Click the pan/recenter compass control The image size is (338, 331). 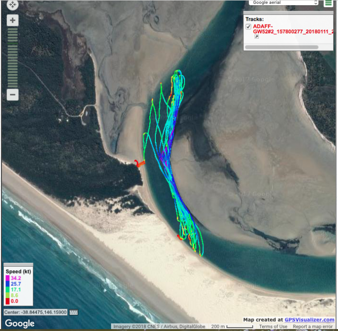point(13,5)
